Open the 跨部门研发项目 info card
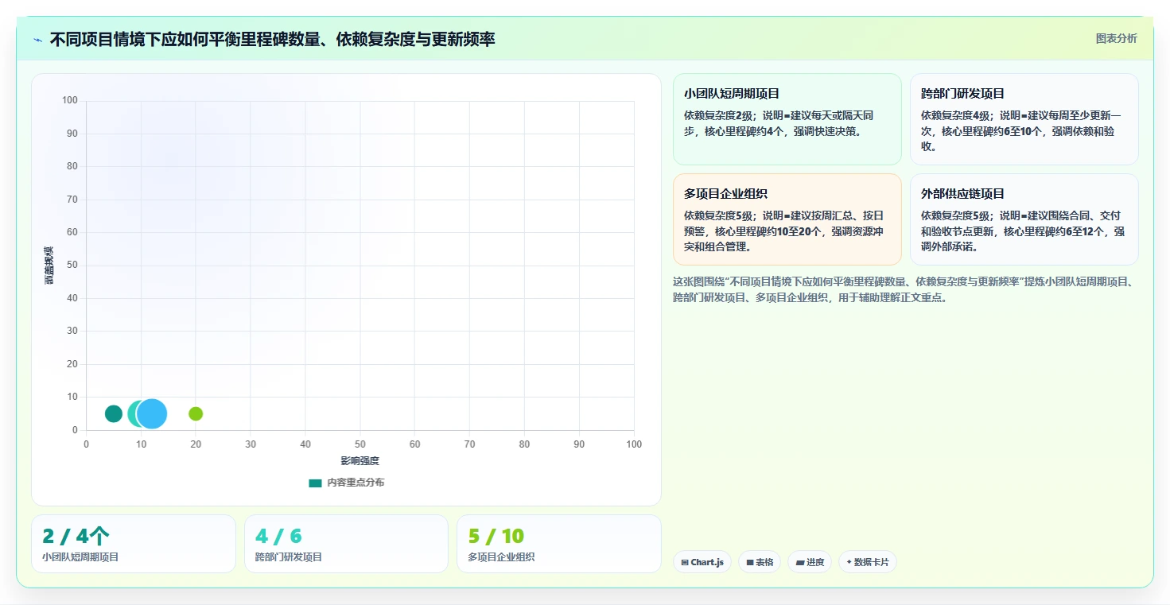 pyautogui.click(x=1024, y=119)
